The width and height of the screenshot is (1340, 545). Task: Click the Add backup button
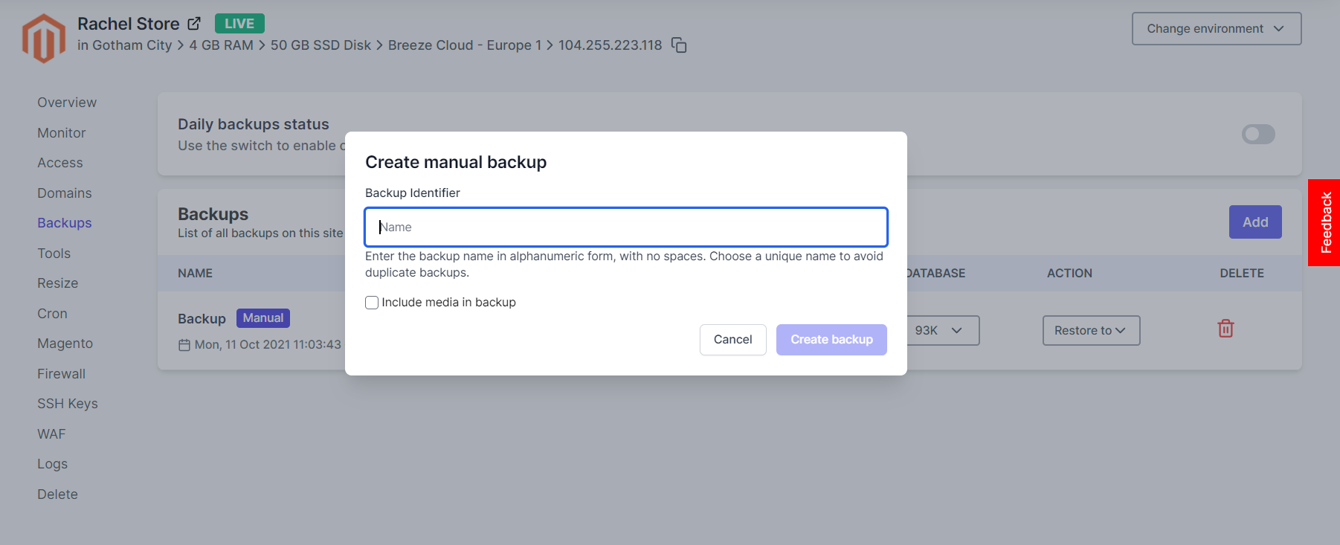point(1255,222)
